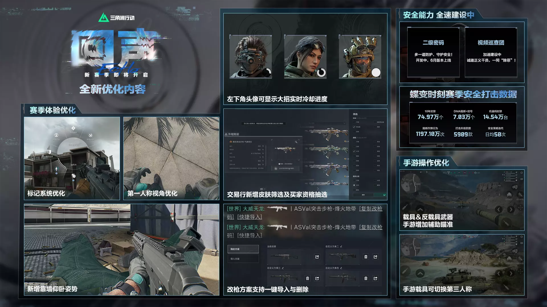Click ultimate cooldown ring on middle operator portrait
The height and width of the screenshot is (307, 547).
coord(321,72)
